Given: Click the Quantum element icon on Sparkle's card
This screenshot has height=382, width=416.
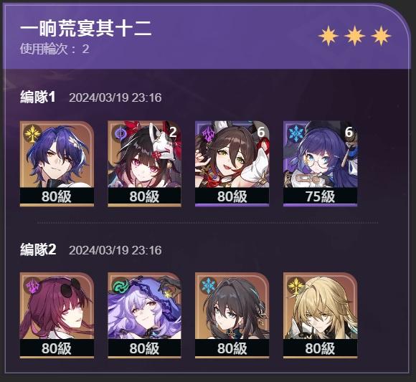Looking at the screenshot, I should coord(120,134).
